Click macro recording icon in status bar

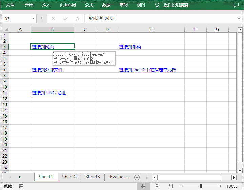pos(21,186)
